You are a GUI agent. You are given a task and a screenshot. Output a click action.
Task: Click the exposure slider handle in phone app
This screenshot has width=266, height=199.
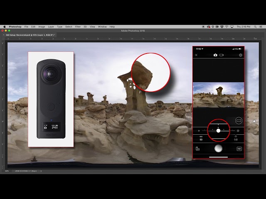point(218,131)
